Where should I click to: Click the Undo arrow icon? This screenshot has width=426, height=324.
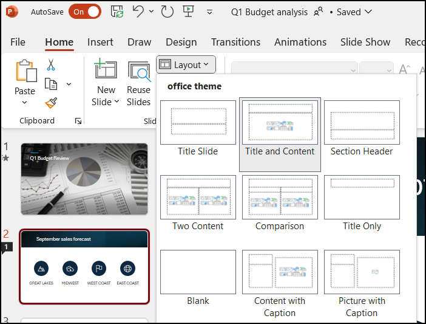[138, 12]
